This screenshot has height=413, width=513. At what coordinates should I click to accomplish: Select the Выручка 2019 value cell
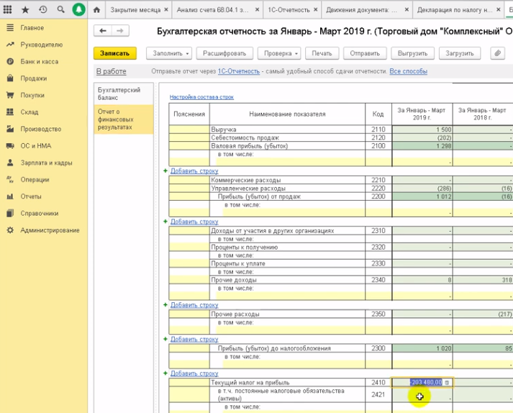click(x=422, y=130)
